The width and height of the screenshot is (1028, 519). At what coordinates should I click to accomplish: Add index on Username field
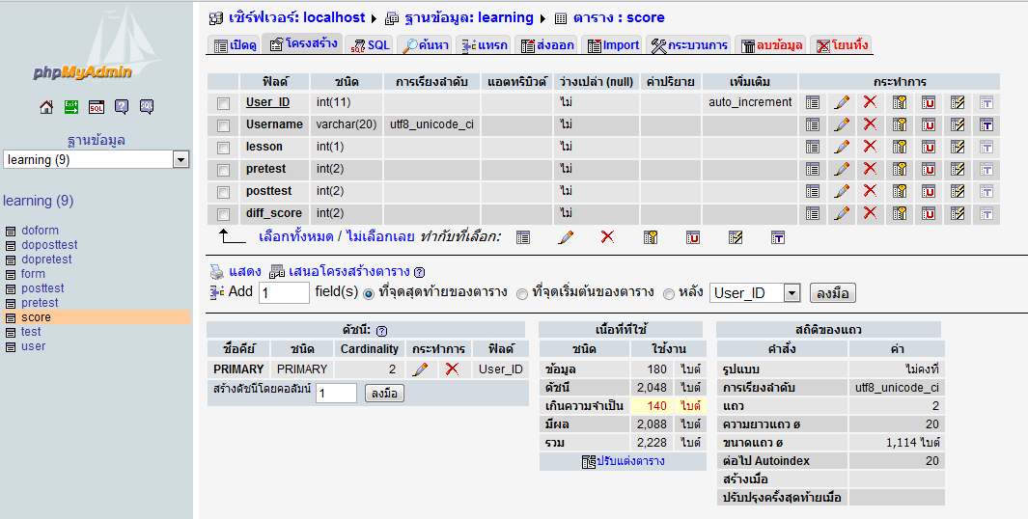point(958,124)
